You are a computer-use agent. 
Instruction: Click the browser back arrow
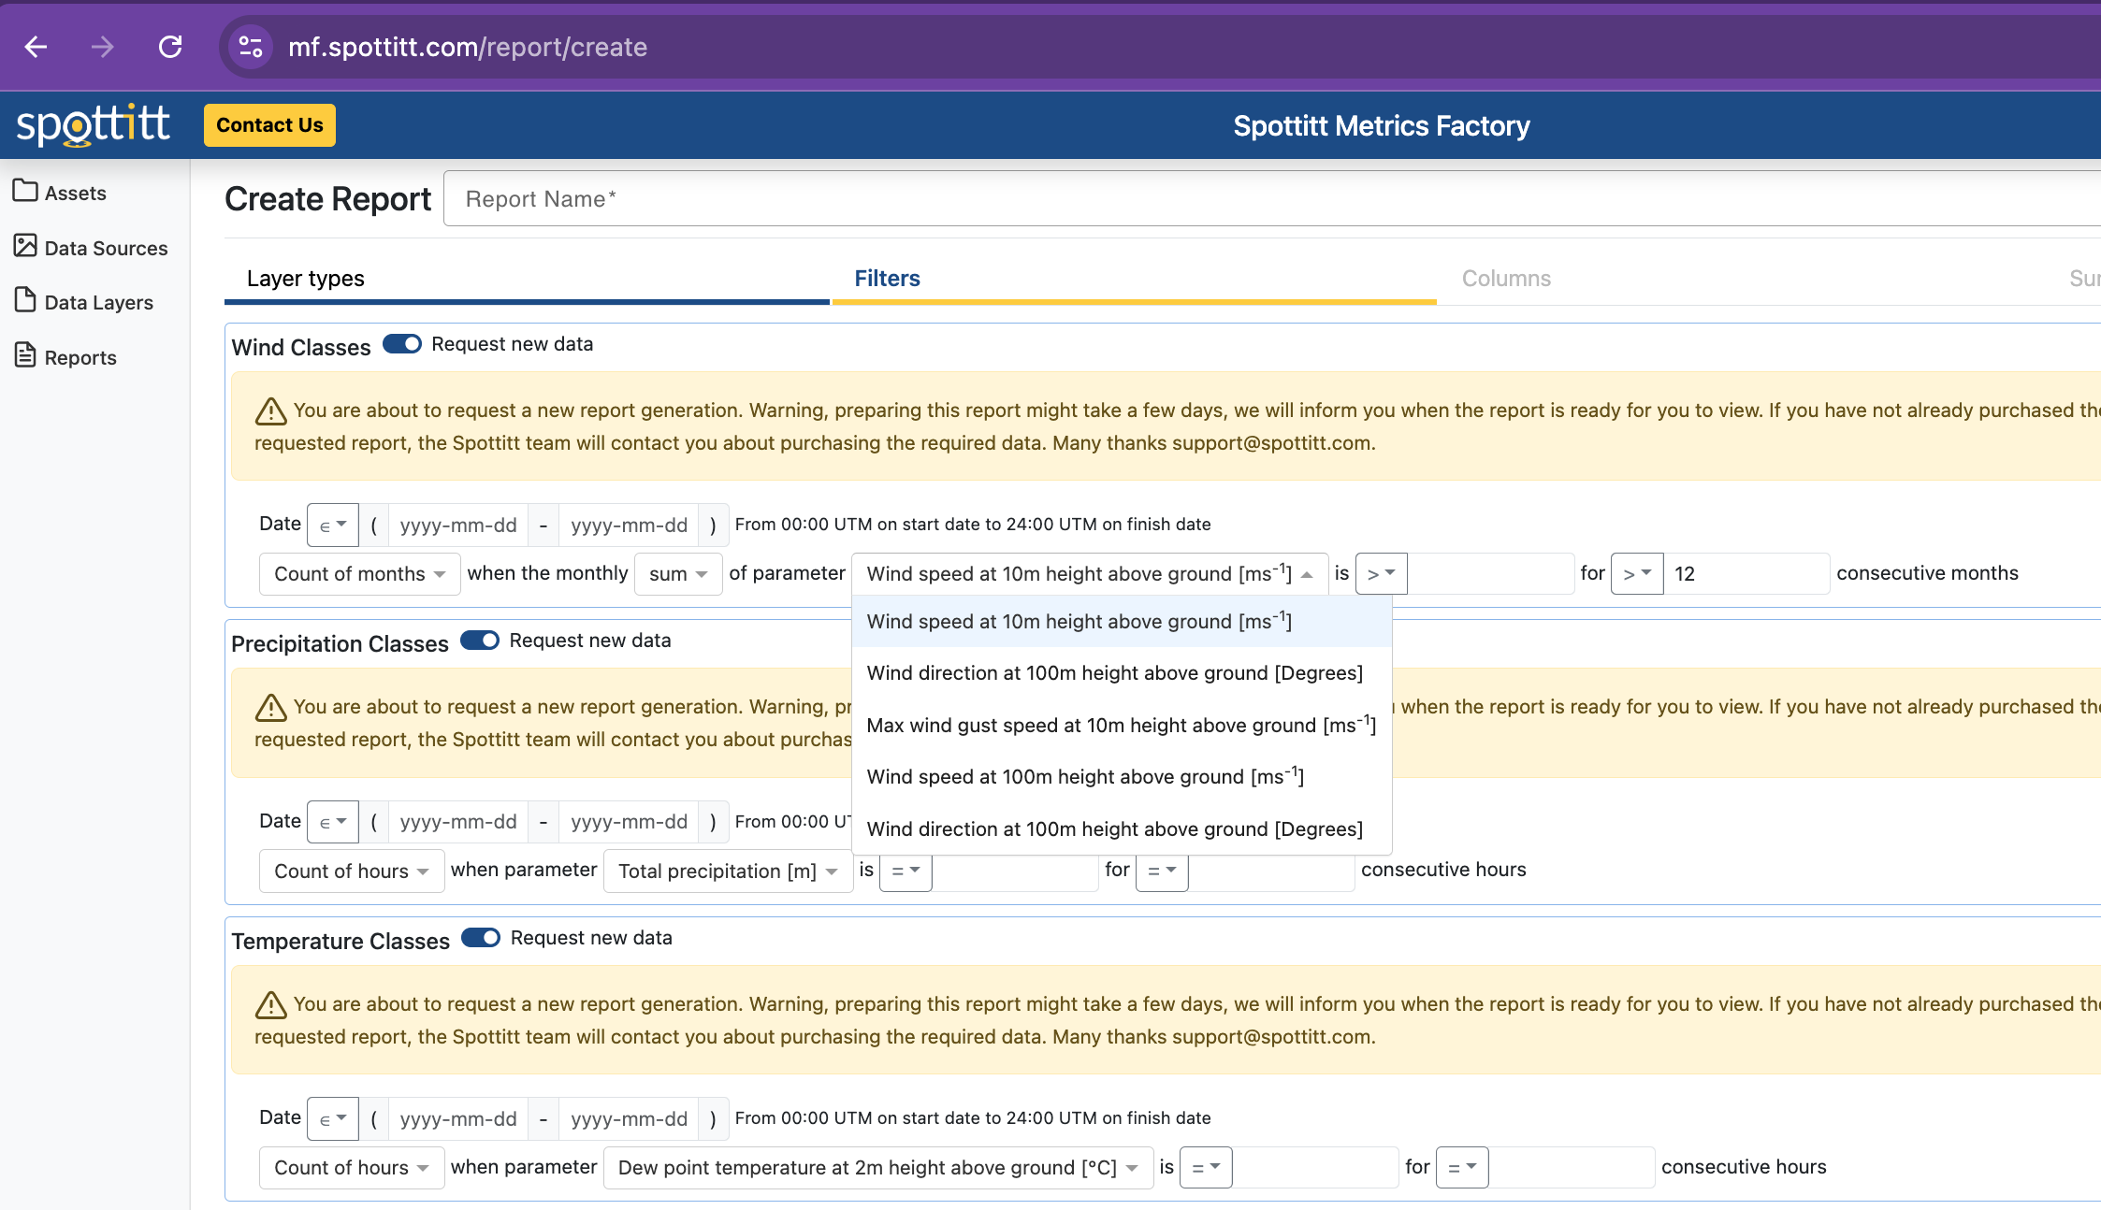pos(36,47)
